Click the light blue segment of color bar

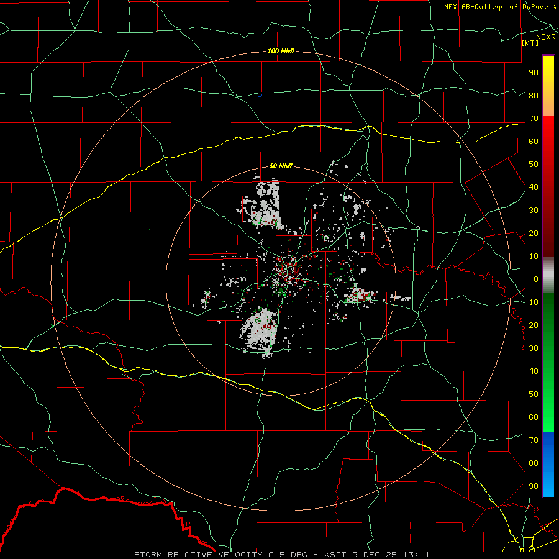pyautogui.click(x=548, y=485)
